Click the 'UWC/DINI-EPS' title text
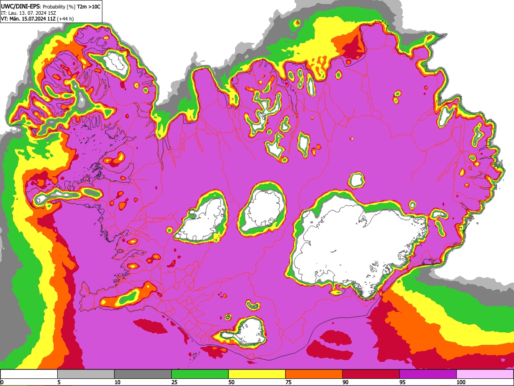514x386 pixels. 20,6
